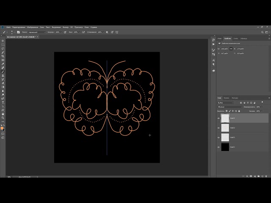Select the Eraser tool
271x203 pixels.
tap(3, 83)
